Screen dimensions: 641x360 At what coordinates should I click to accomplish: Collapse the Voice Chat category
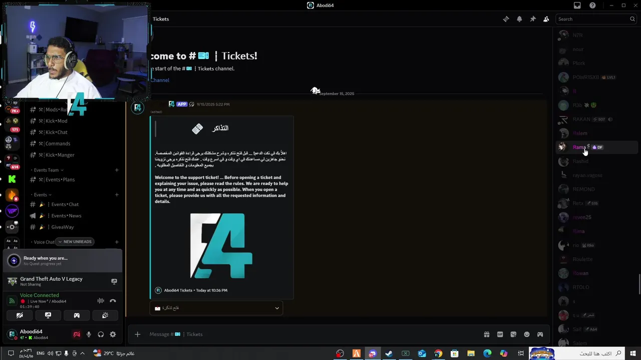pos(44,242)
